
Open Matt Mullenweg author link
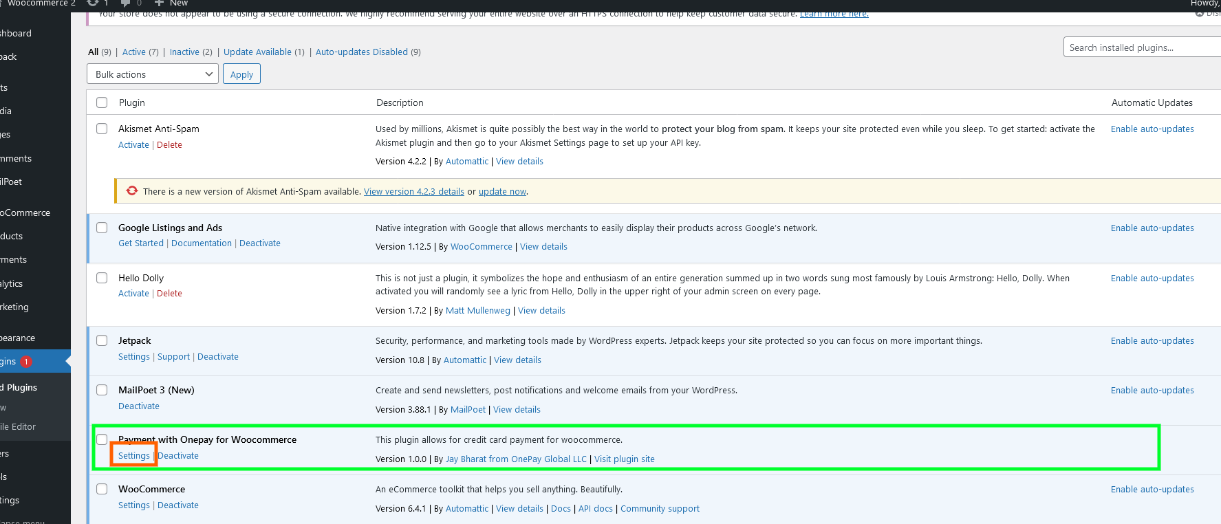click(x=478, y=311)
